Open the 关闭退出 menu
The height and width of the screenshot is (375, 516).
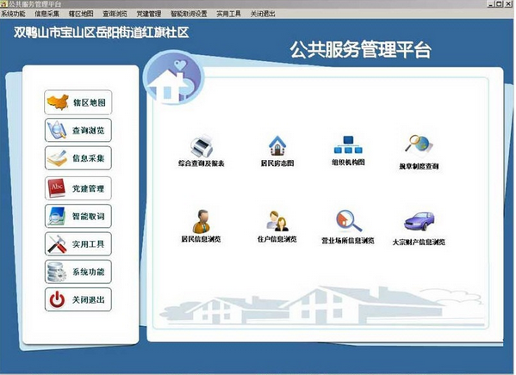click(263, 14)
